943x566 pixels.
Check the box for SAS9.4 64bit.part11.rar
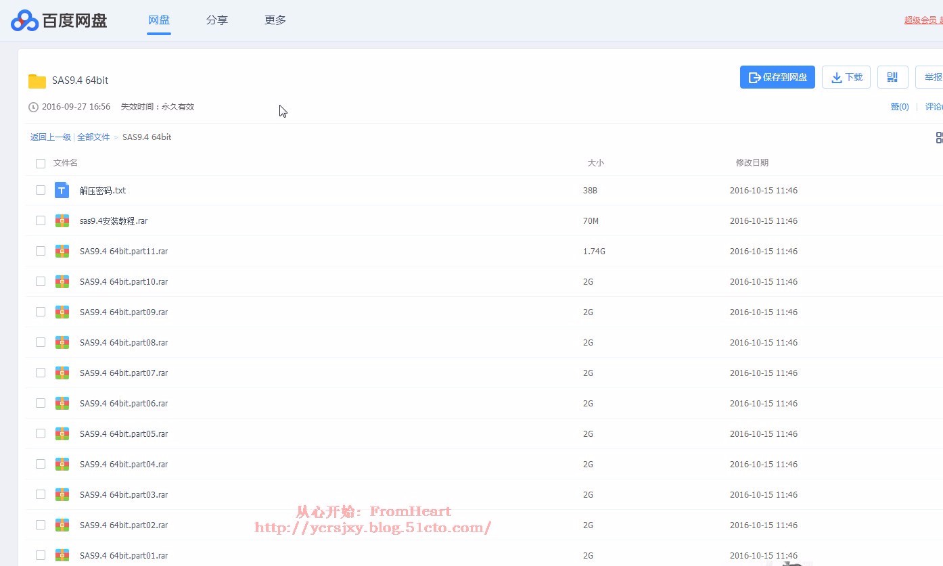41,251
